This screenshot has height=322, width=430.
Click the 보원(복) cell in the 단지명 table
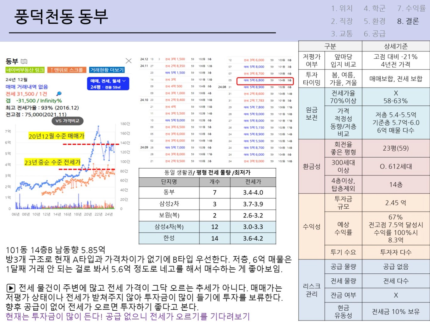click(x=169, y=215)
